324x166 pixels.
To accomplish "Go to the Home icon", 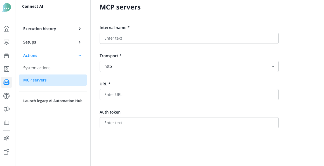I will click(6, 29).
